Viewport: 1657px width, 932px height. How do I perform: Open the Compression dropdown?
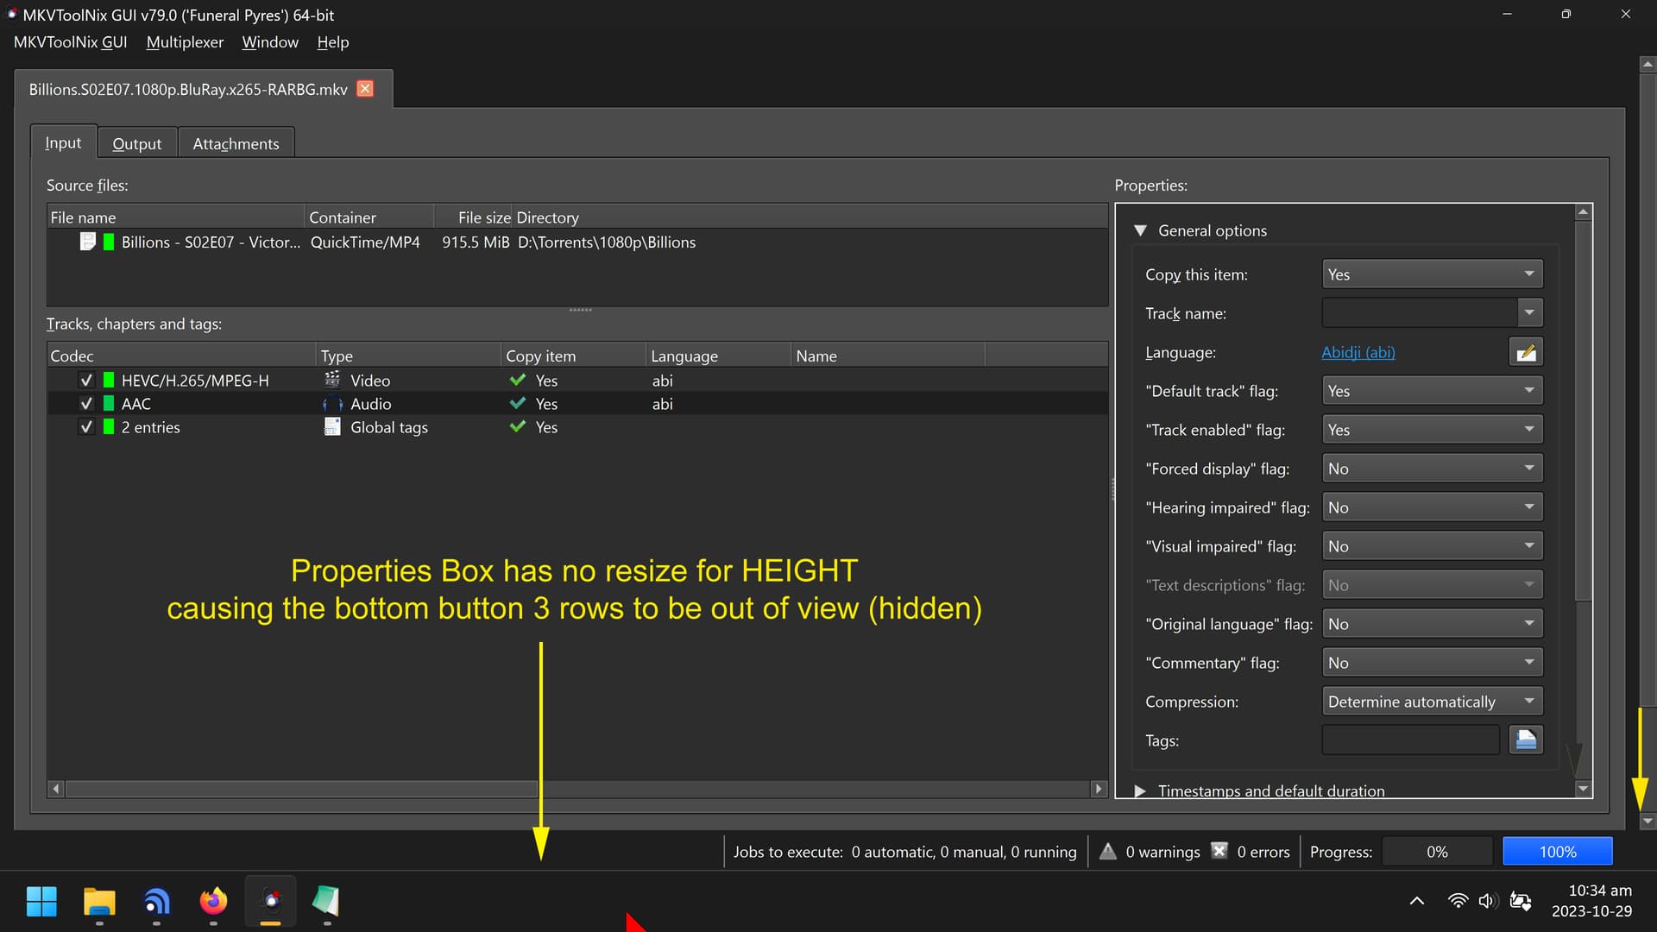pyautogui.click(x=1432, y=702)
